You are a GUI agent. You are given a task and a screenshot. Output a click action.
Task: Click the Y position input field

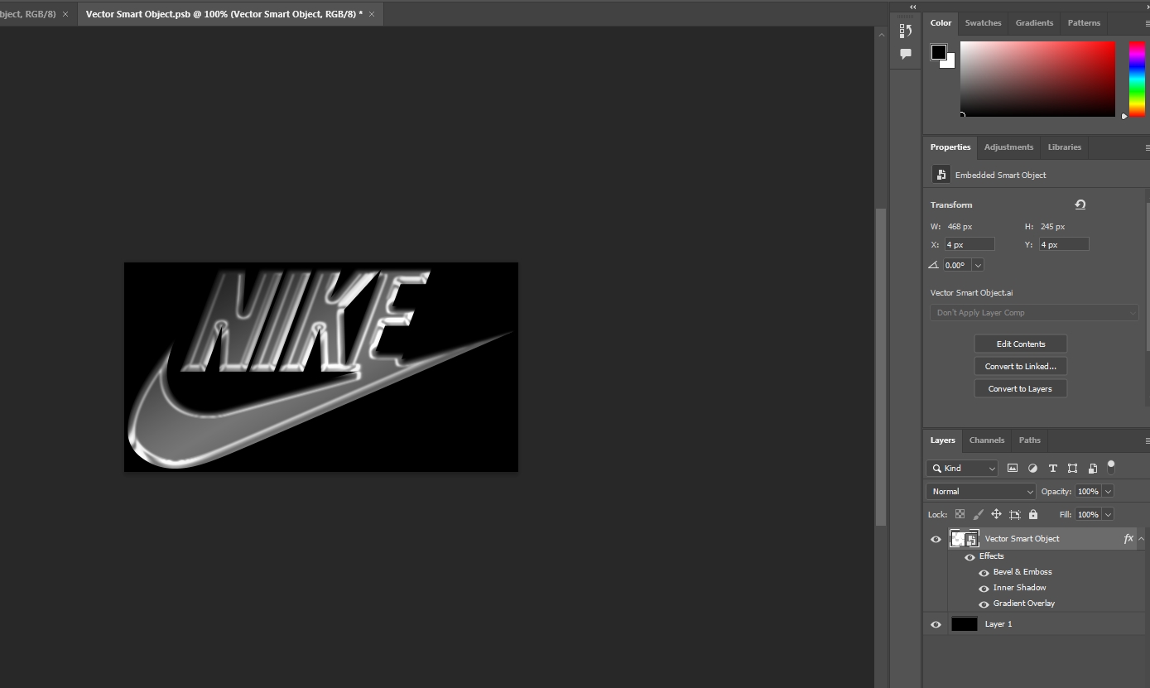click(x=1064, y=244)
